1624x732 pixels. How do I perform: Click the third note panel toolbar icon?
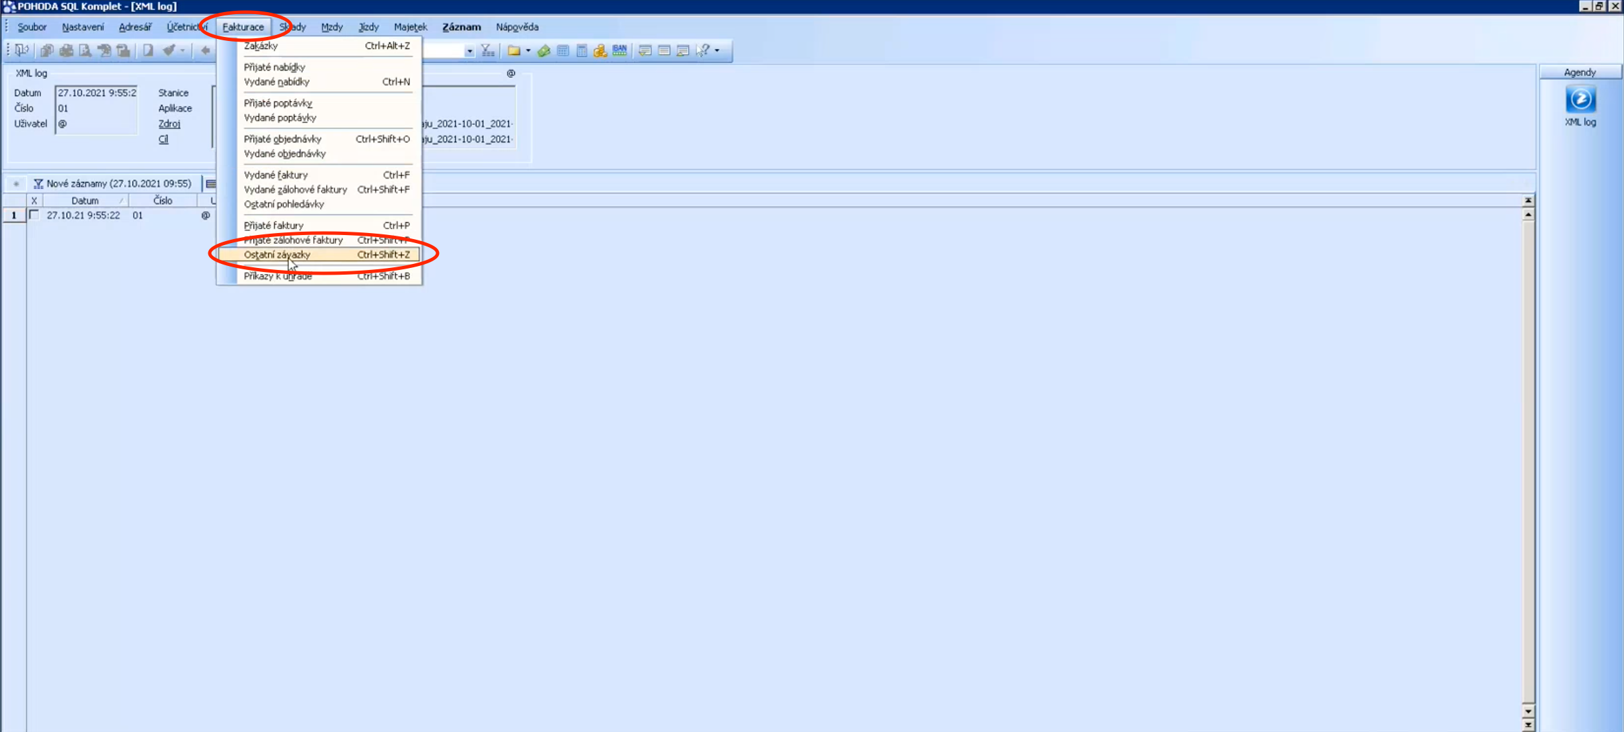pos(683,50)
